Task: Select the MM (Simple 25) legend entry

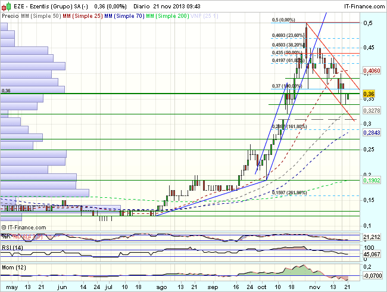Action: [x=83, y=16]
